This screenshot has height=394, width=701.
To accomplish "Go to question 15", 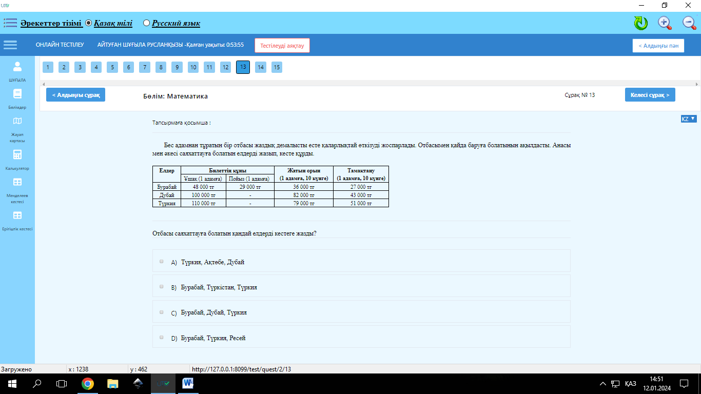I will (277, 67).
